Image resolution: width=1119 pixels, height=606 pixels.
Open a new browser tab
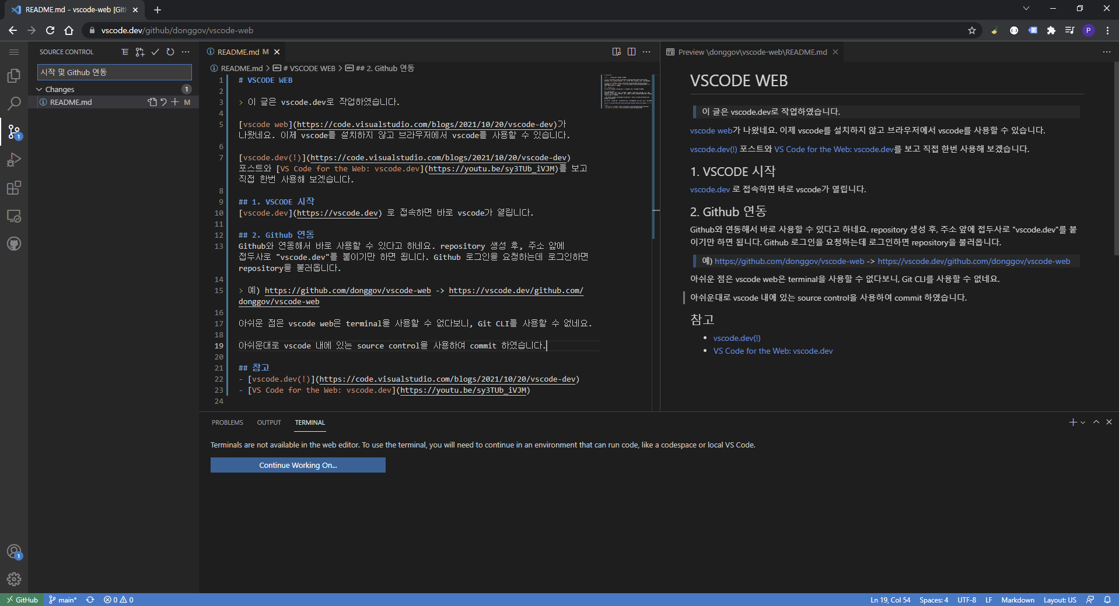coord(158,10)
